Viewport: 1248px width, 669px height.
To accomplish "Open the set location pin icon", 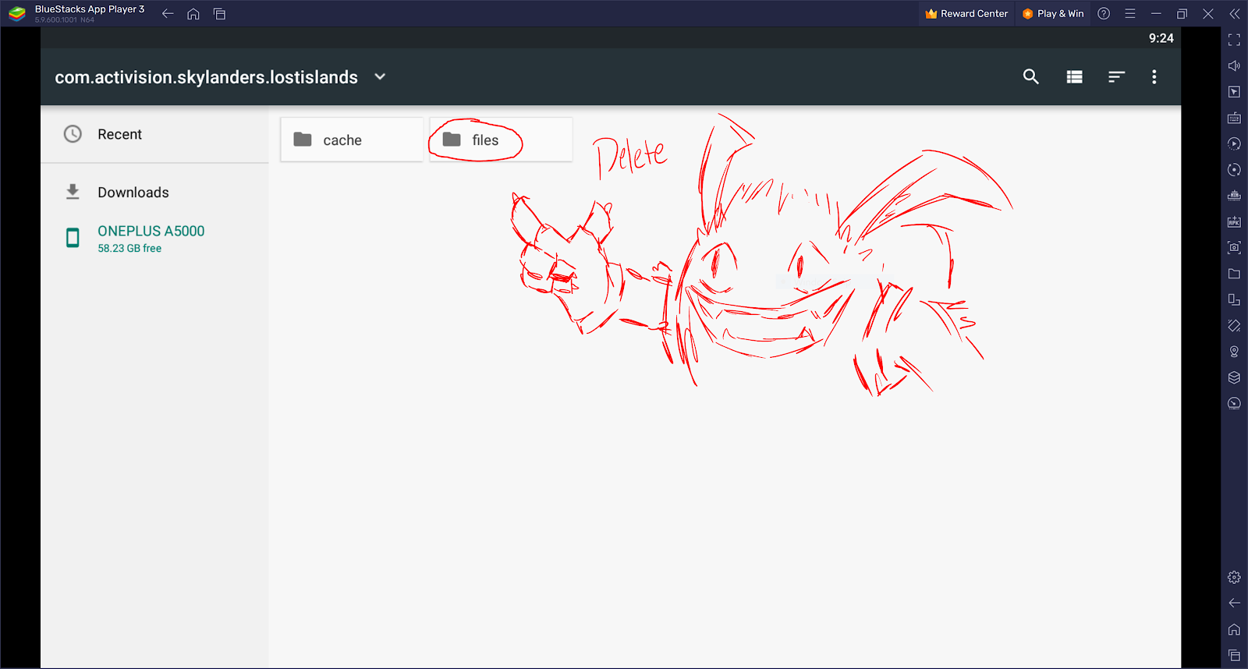I will (1234, 352).
